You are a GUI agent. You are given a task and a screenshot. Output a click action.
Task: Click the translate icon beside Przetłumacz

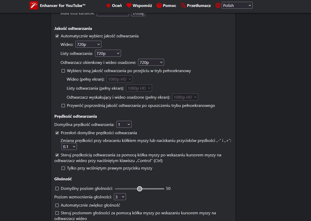[x=182, y=5]
